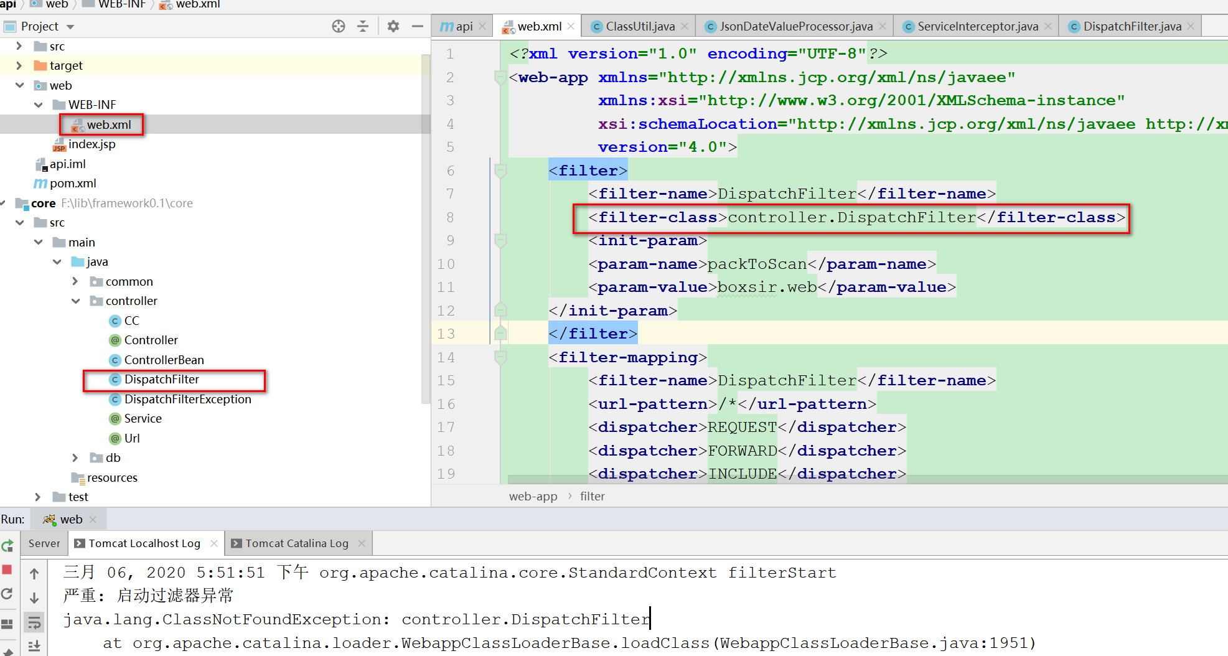Select the resources folder
The width and height of the screenshot is (1228, 656).
pyautogui.click(x=105, y=477)
